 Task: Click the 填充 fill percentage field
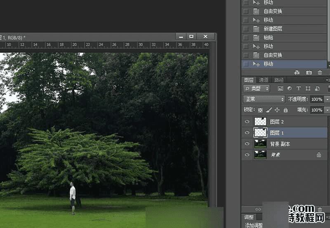coord(316,110)
